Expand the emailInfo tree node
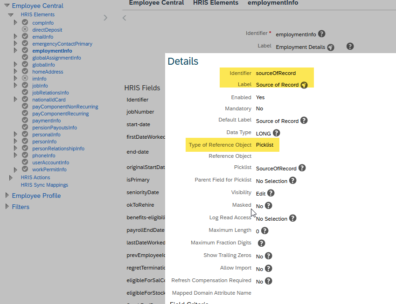Screen dimensions: 396x304 pos(15,36)
